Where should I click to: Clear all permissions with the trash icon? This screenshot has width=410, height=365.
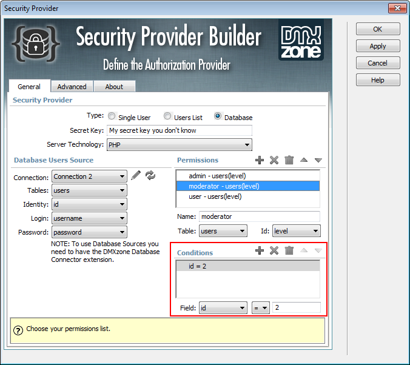[289, 160]
